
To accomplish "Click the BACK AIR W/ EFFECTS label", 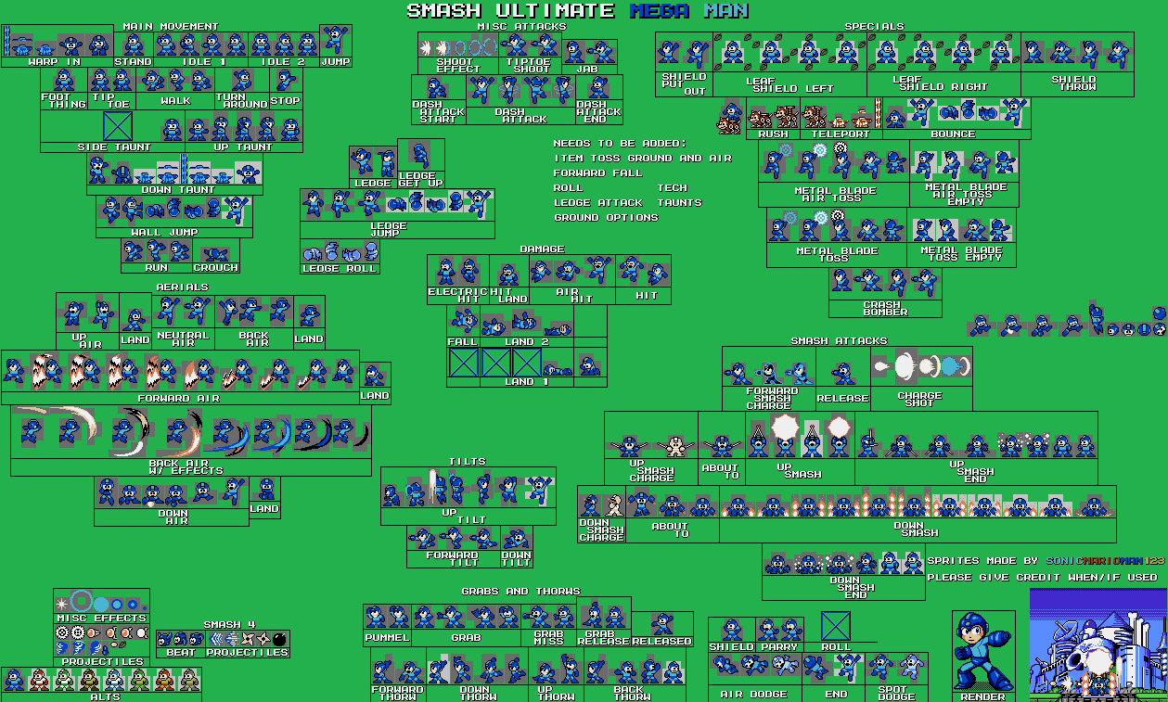I will pos(186,466).
